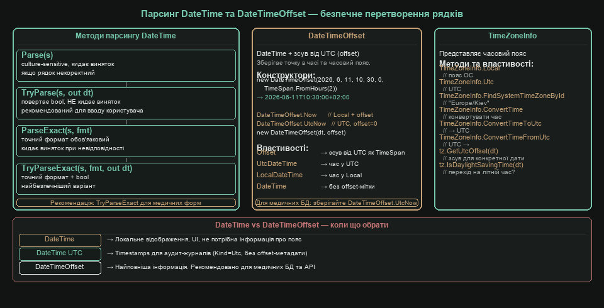Click the DateTimeOffset panel heading
Image resolution: width=604 pixels, height=308 pixels.
pyautogui.click(x=337, y=36)
